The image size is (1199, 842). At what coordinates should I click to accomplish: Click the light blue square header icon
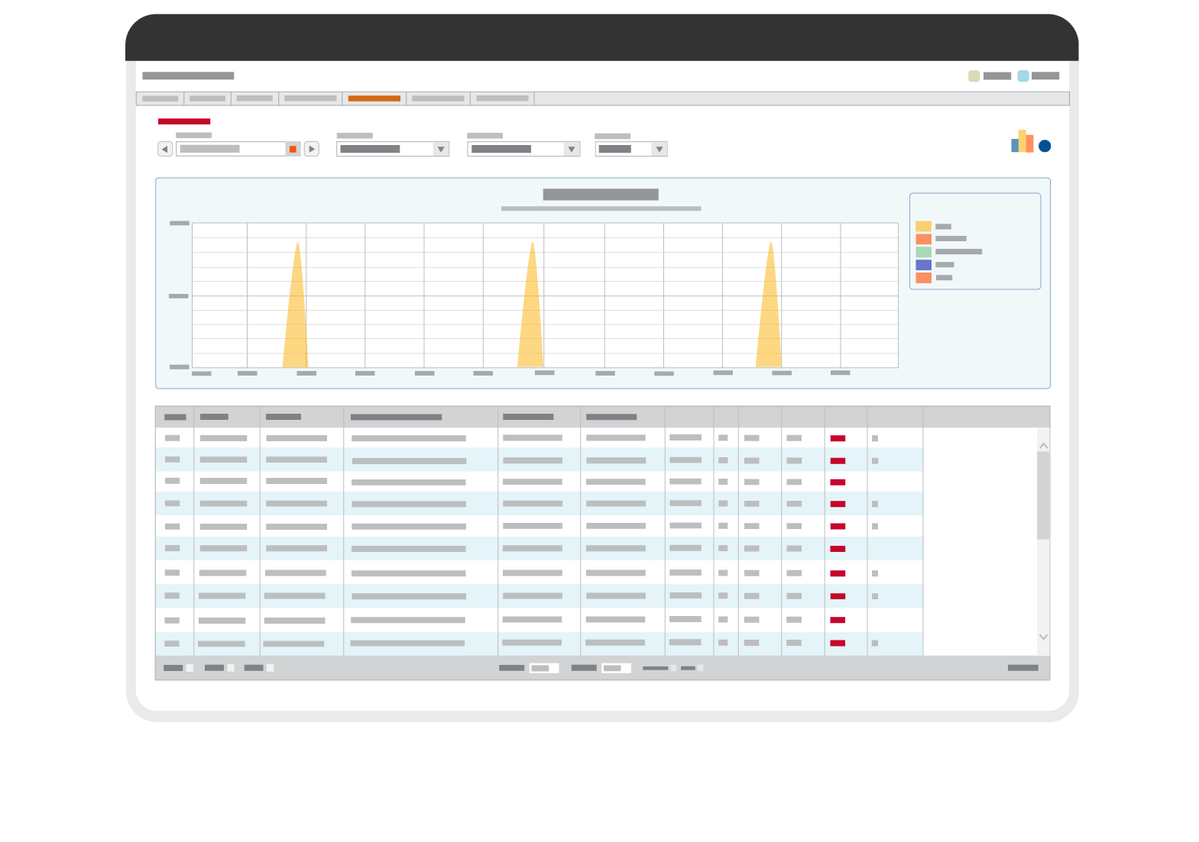point(1022,76)
